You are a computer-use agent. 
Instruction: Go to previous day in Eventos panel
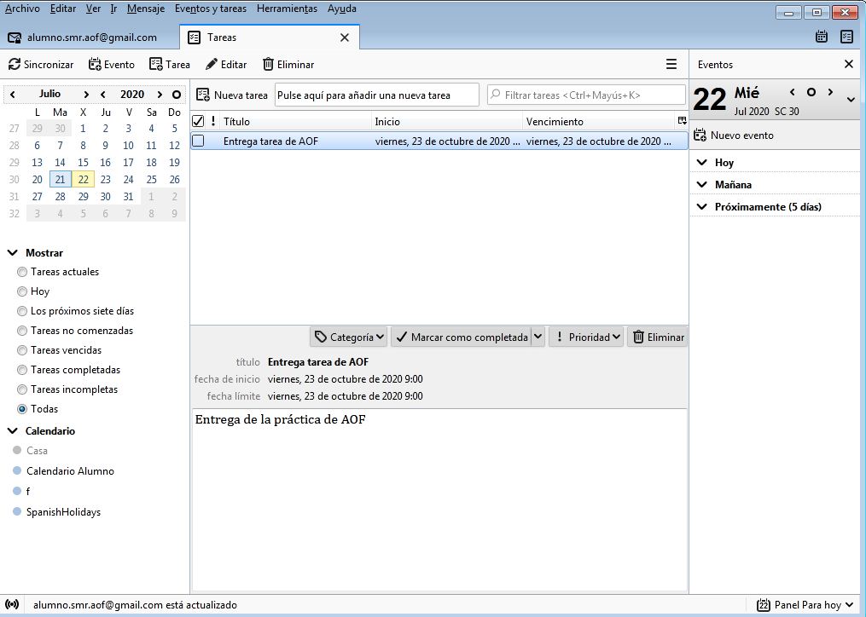tap(792, 92)
